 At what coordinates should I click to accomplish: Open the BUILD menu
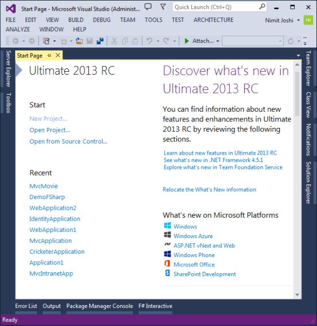click(x=76, y=20)
